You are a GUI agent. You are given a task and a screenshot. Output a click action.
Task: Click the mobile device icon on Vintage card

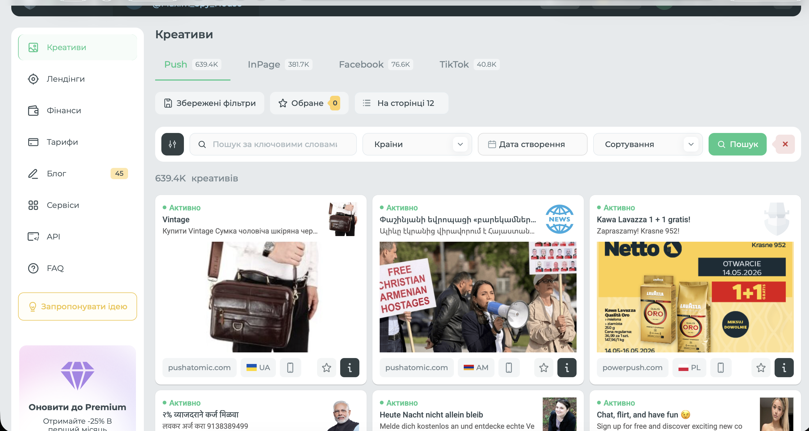coord(290,368)
